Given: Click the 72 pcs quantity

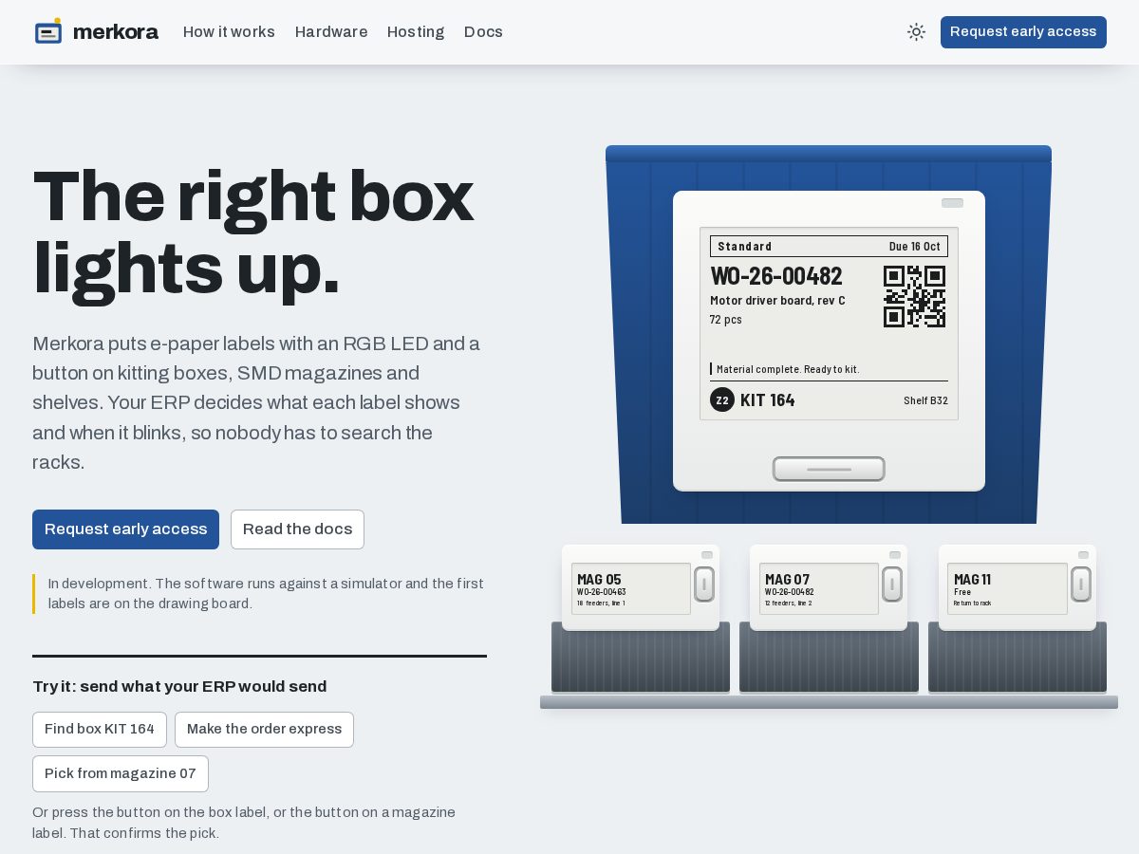Looking at the screenshot, I should pyautogui.click(x=726, y=320).
